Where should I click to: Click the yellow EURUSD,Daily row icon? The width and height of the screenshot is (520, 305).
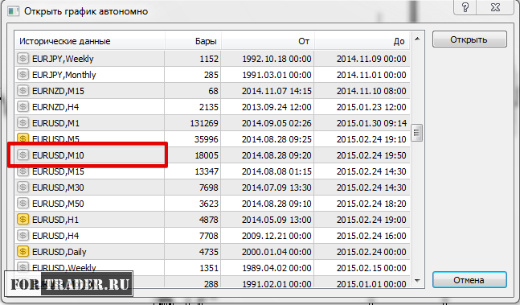pyautogui.click(x=23, y=252)
